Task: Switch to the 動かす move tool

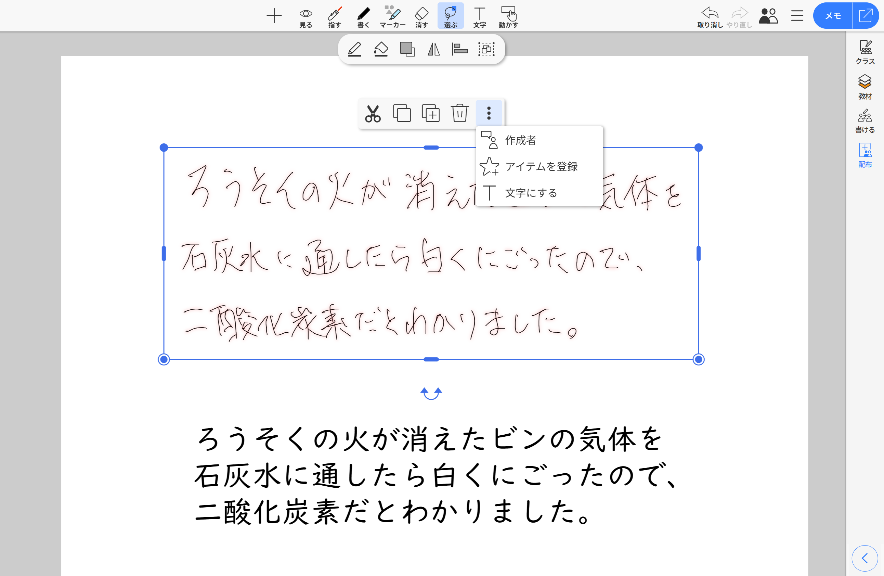Action: point(508,17)
